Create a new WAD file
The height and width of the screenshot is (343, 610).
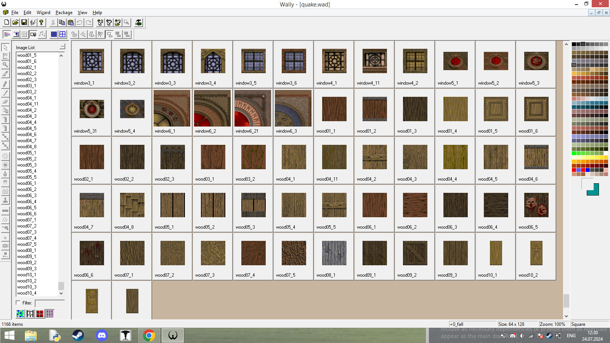(x=6, y=22)
